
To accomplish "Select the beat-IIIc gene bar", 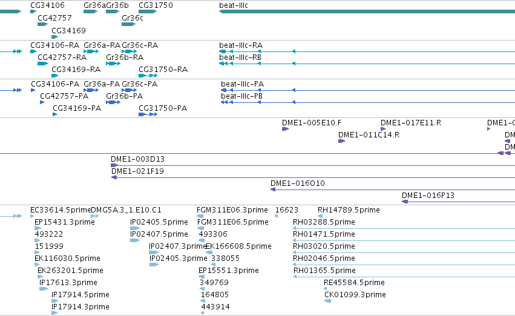I will tap(367, 12).
